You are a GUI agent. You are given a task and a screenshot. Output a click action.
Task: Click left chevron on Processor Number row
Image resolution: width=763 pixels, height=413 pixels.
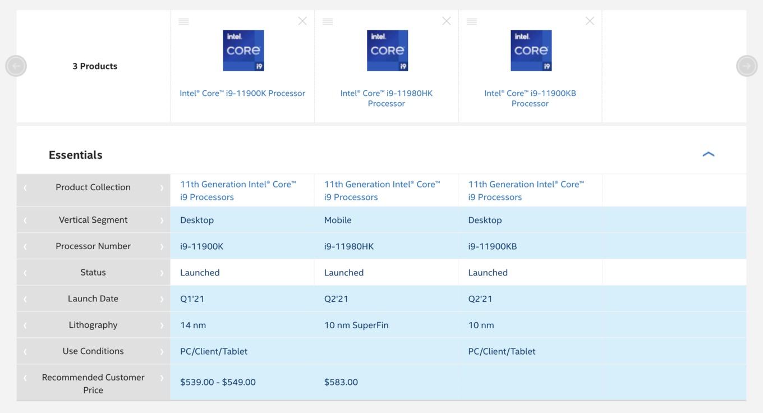pos(25,246)
